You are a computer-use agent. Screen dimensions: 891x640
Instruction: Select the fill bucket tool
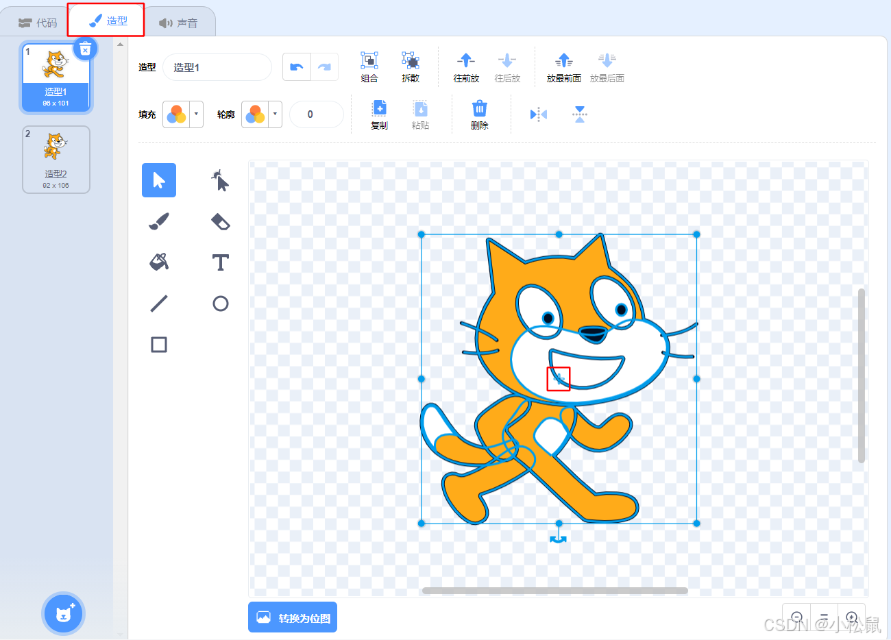(x=159, y=262)
